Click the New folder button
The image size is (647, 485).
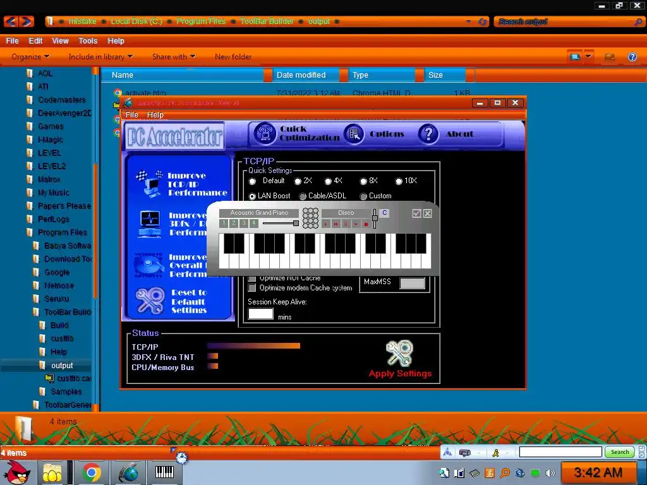click(233, 57)
